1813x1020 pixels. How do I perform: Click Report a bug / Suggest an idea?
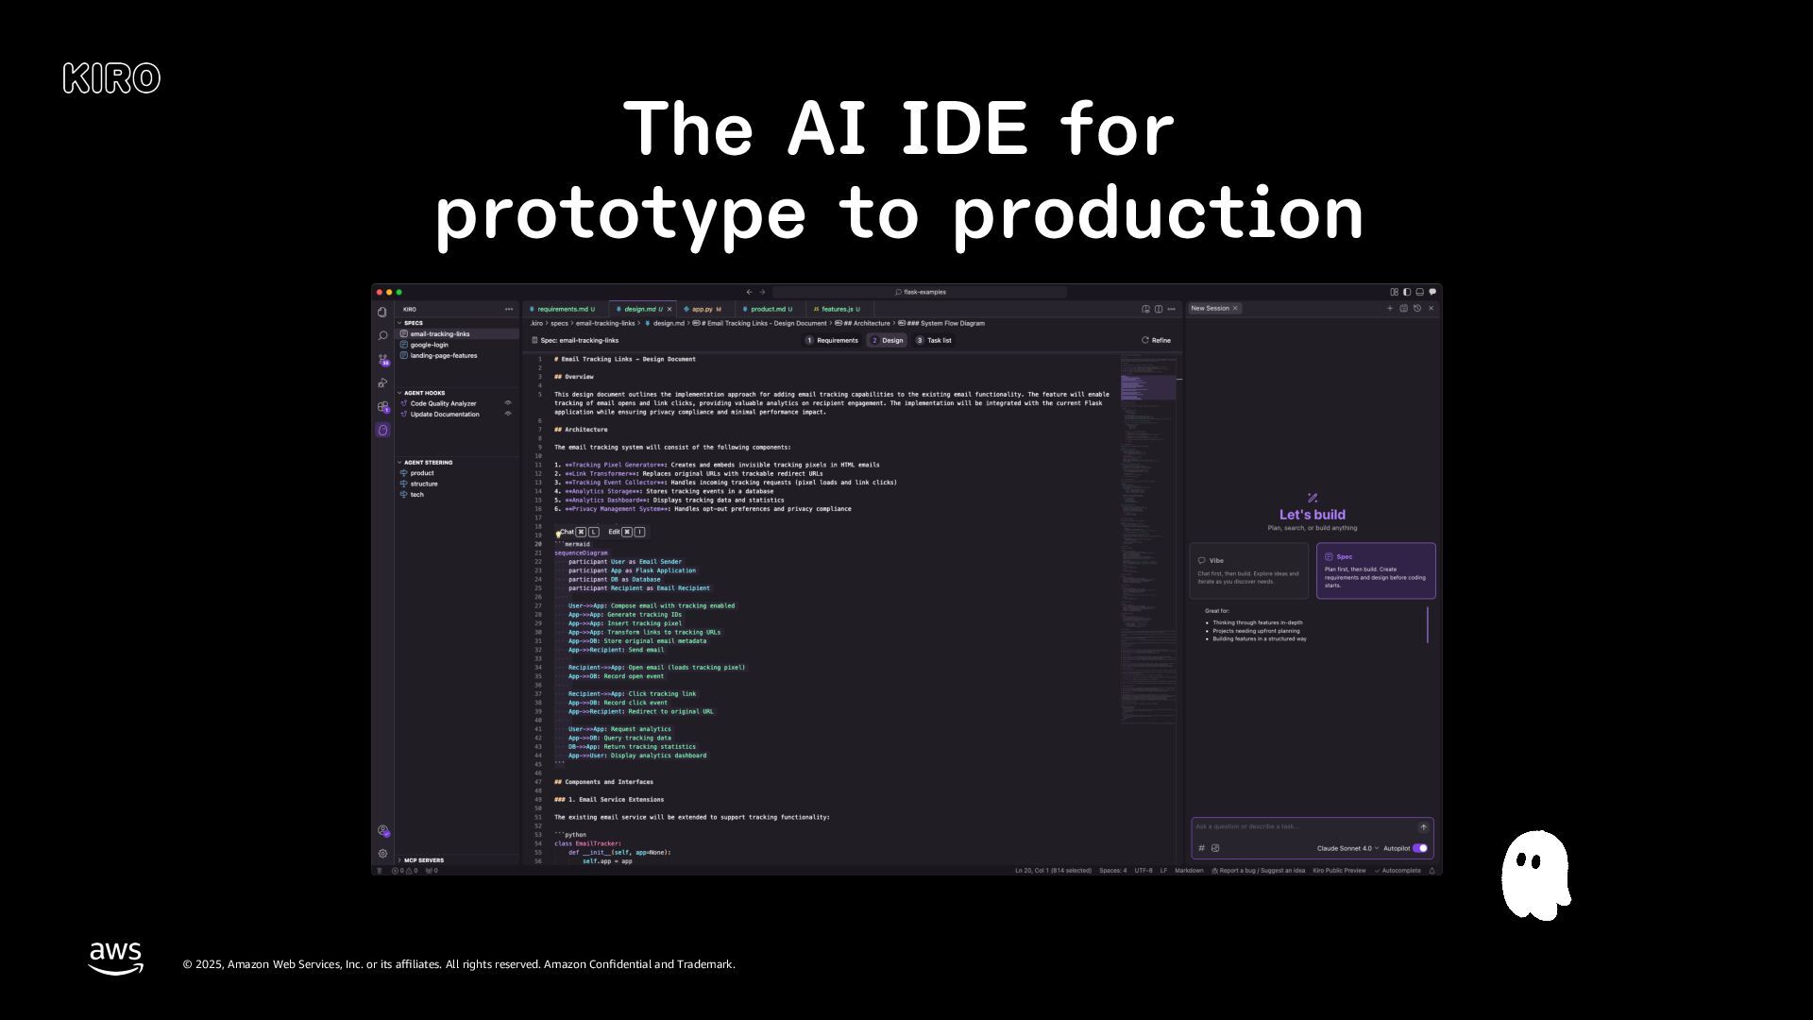coord(1258,871)
